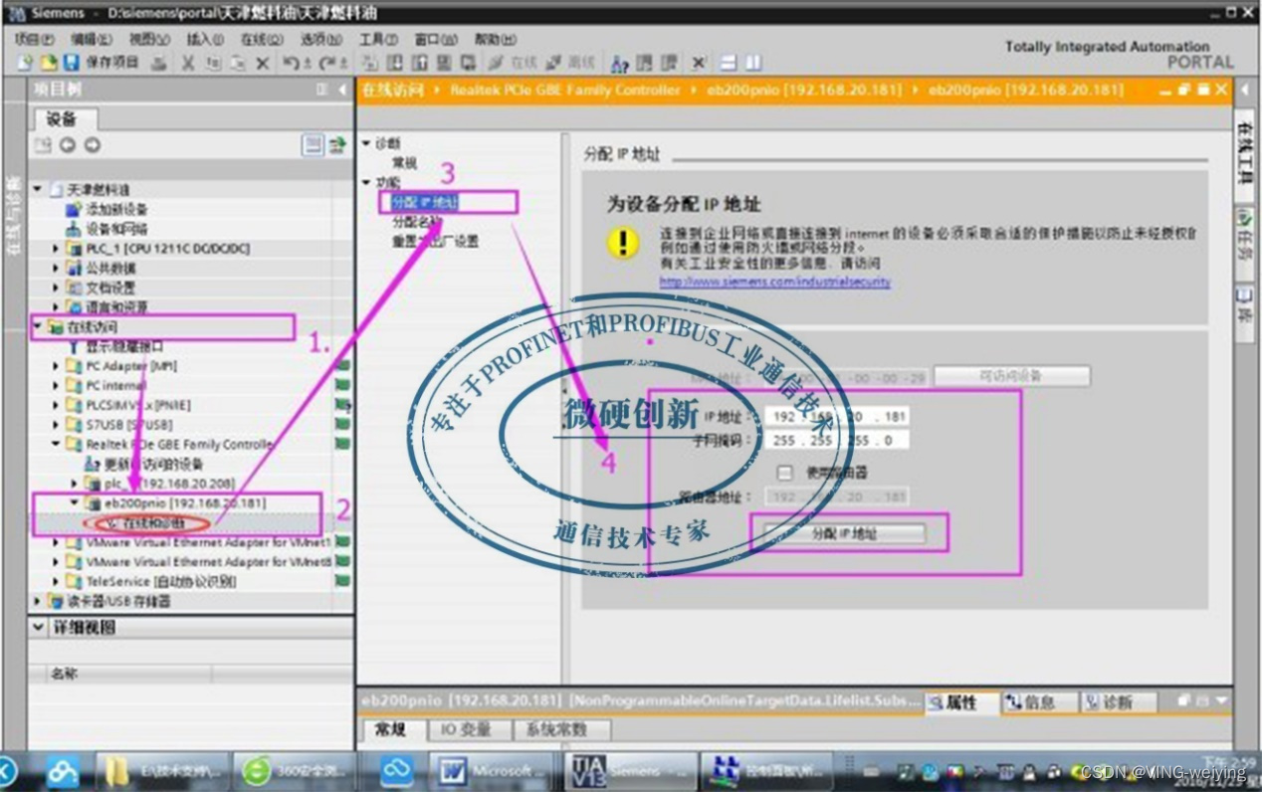Click the split editor horizontally icon

click(x=729, y=63)
